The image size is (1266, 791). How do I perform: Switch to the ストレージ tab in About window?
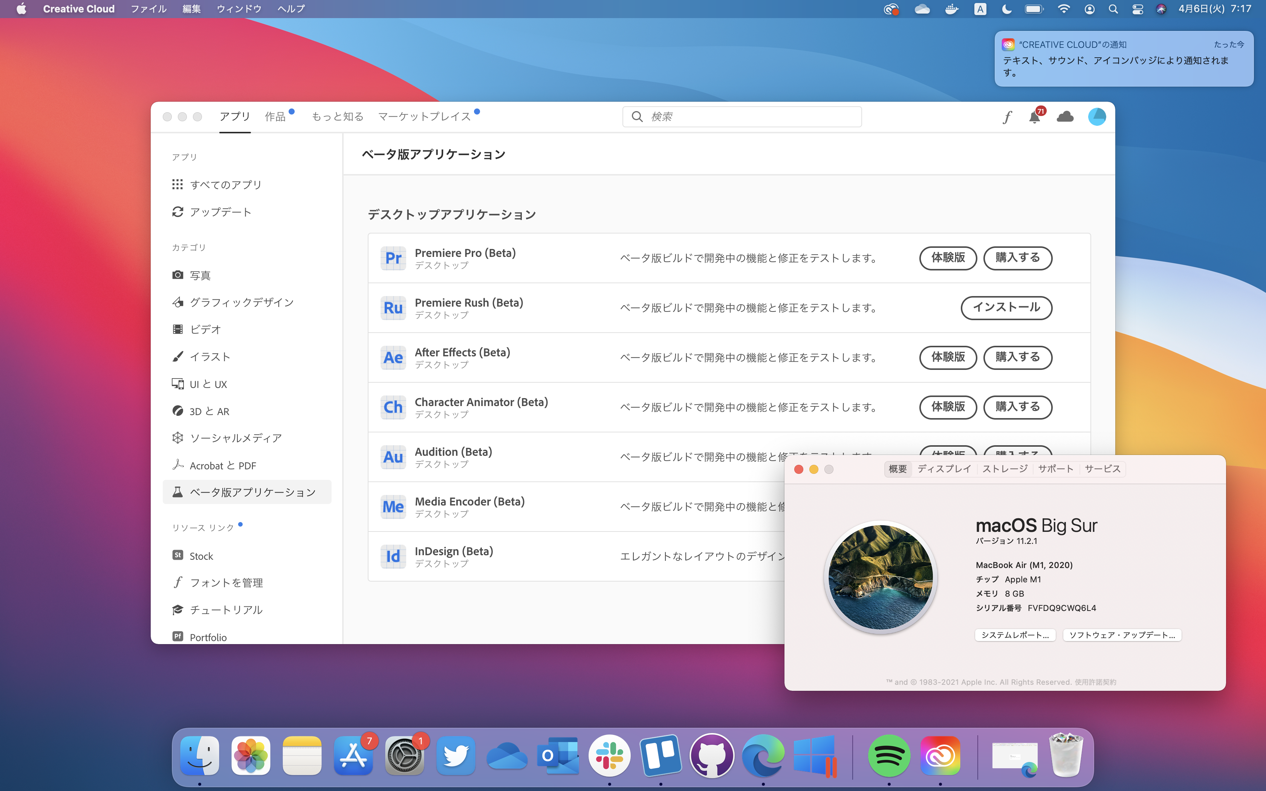[x=1005, y=469]
